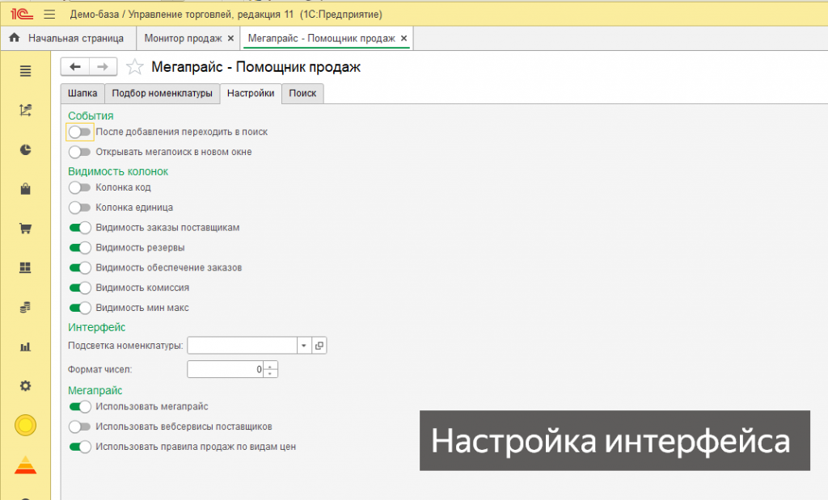Switch to the Шапка tab
Image resolution: width=828 pixels, height=500 pixels.
click(82, 94)
